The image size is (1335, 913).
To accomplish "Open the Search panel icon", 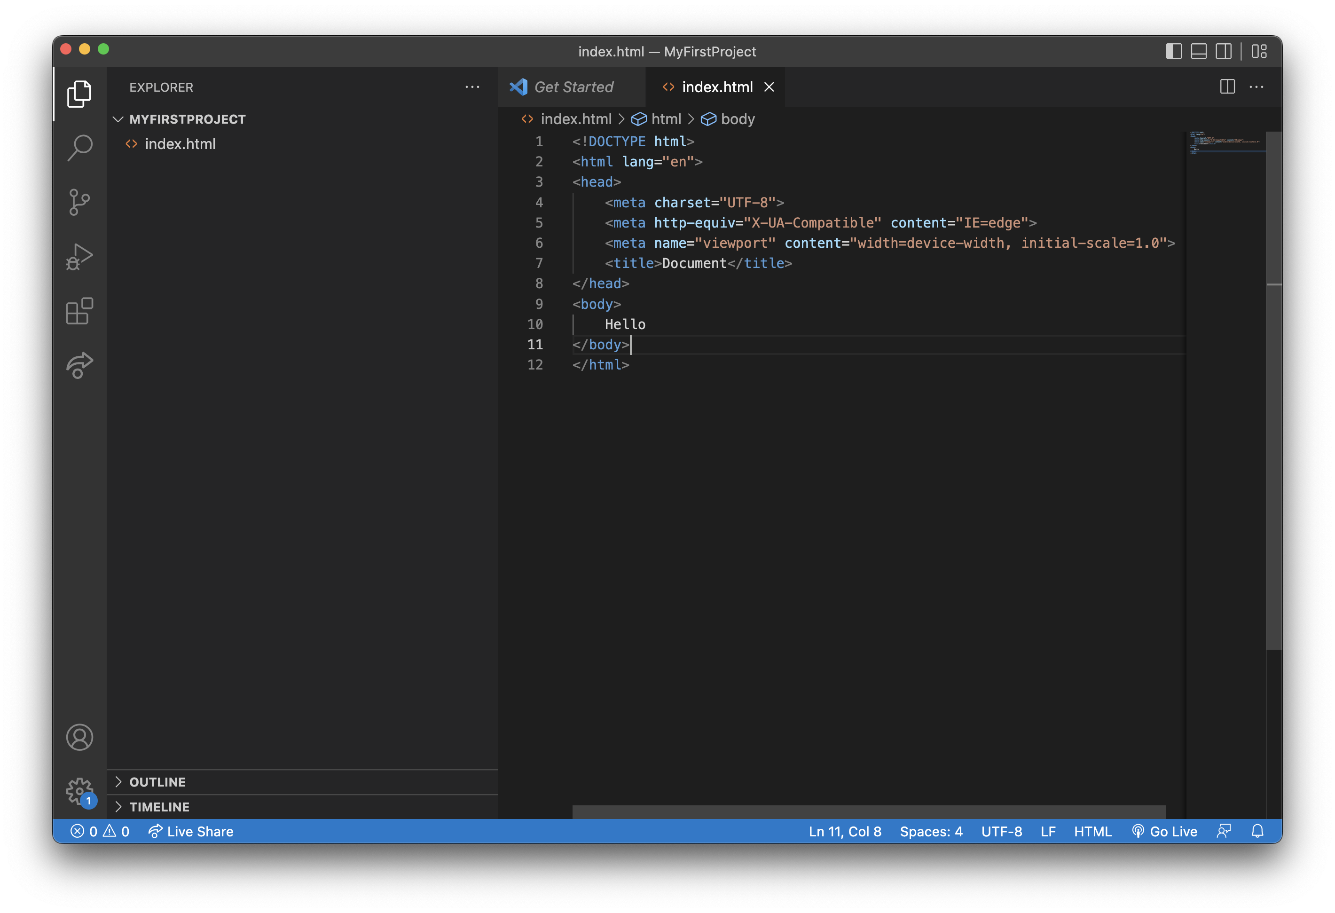I will [79, 147].
